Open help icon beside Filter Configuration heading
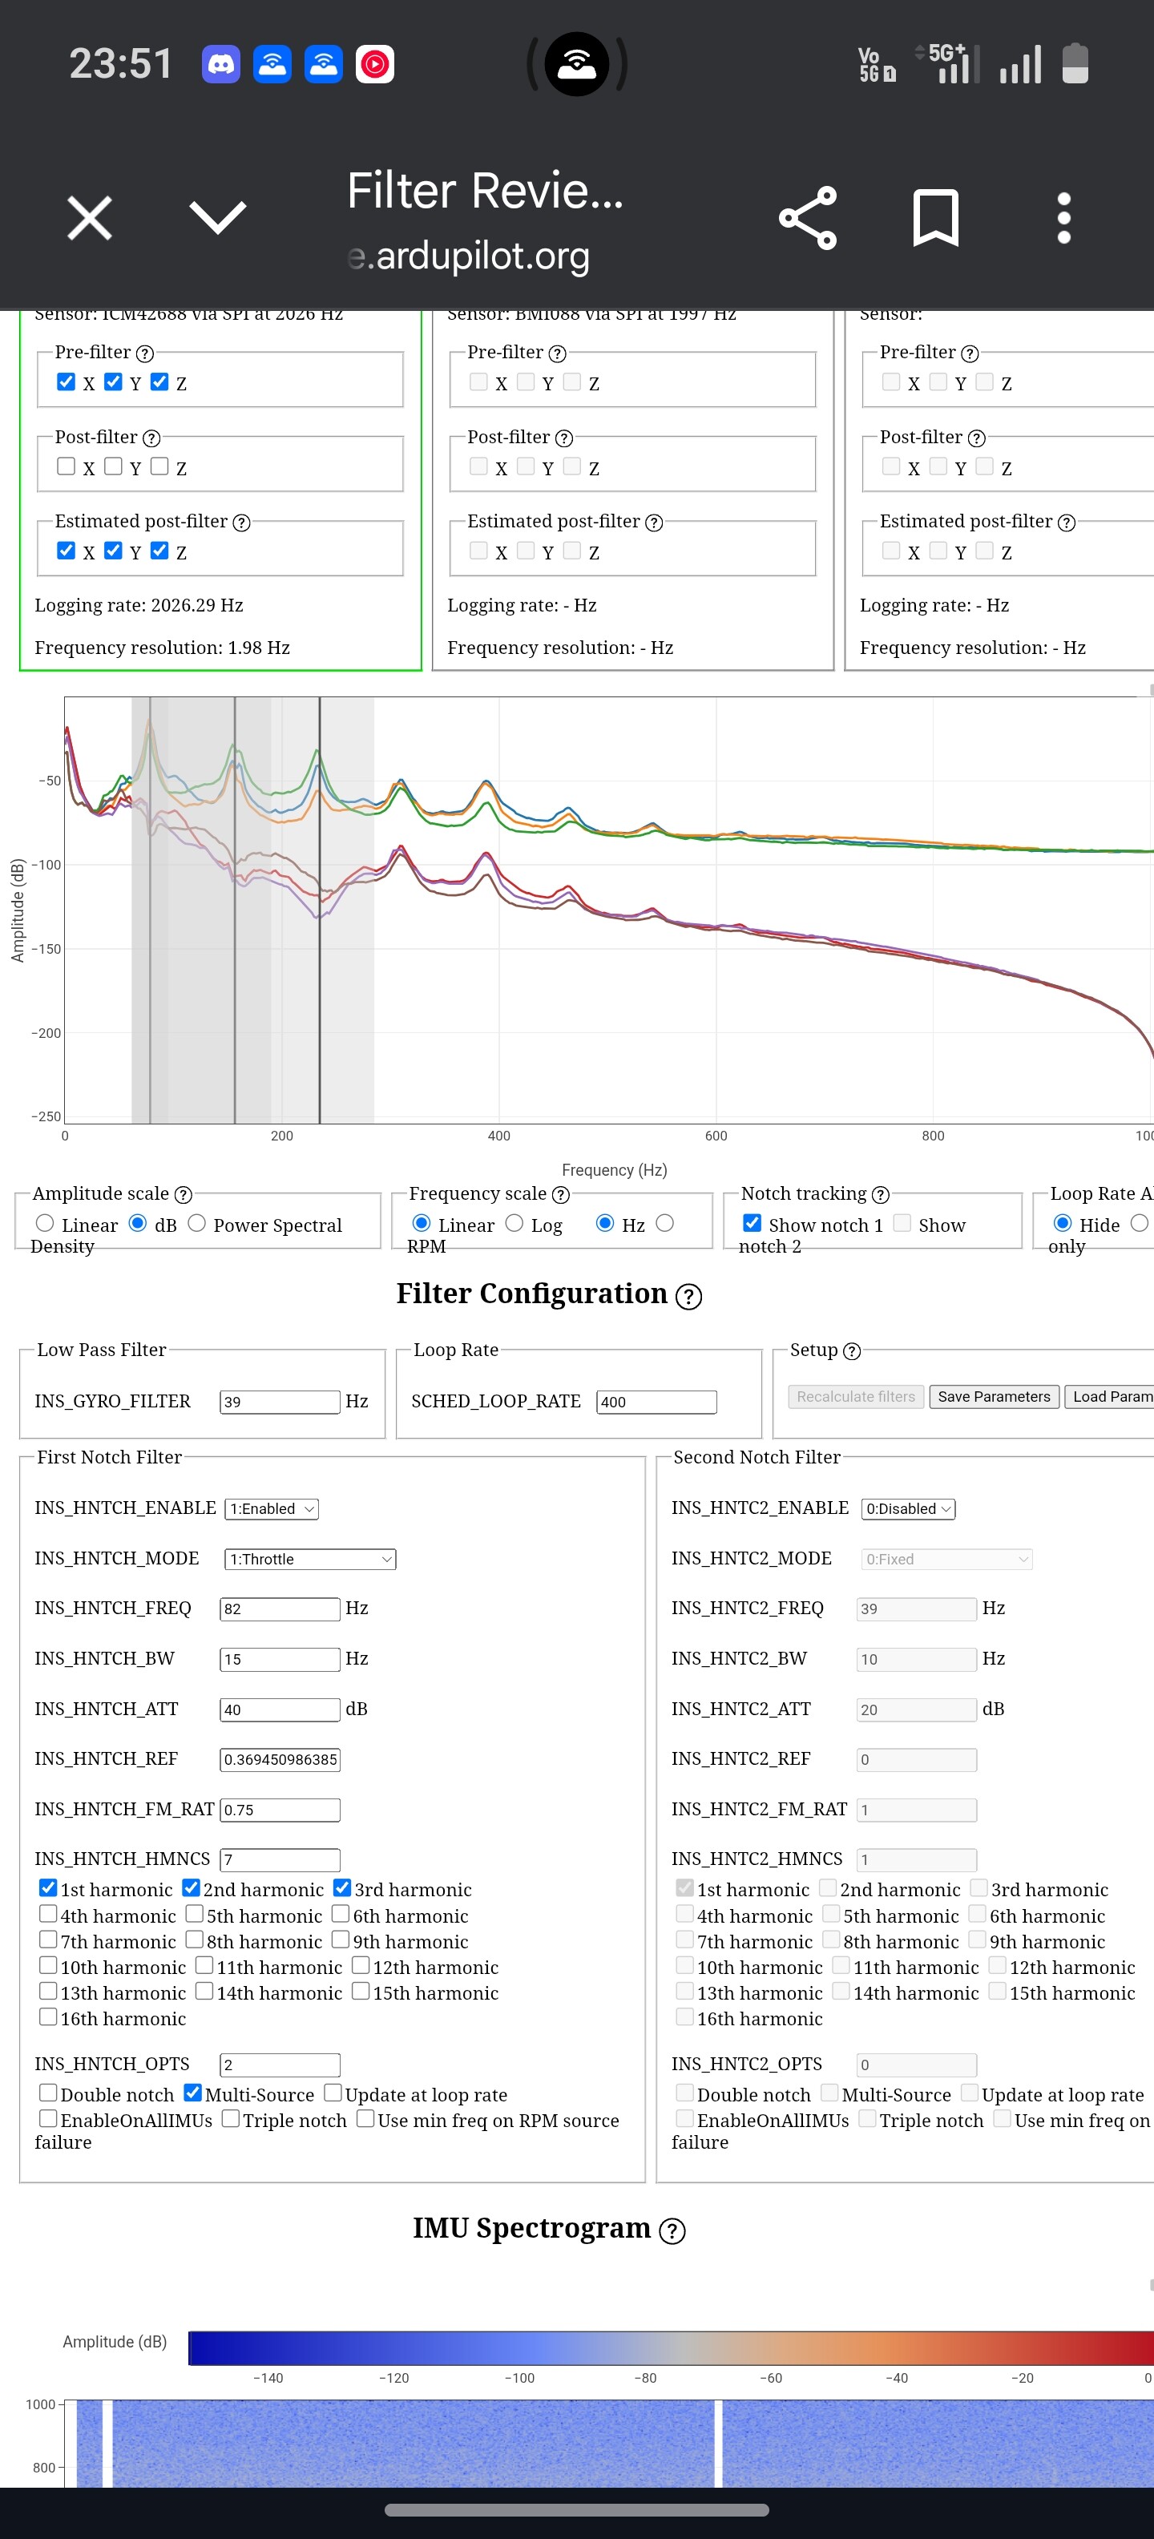 pyautogui.click(x=689, y=1296)
